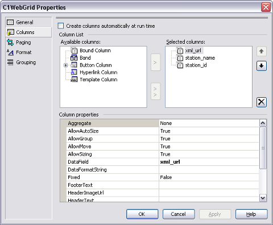Click the station_name column icon
This screenshot has height=225, width=273.
pos(180,58)
